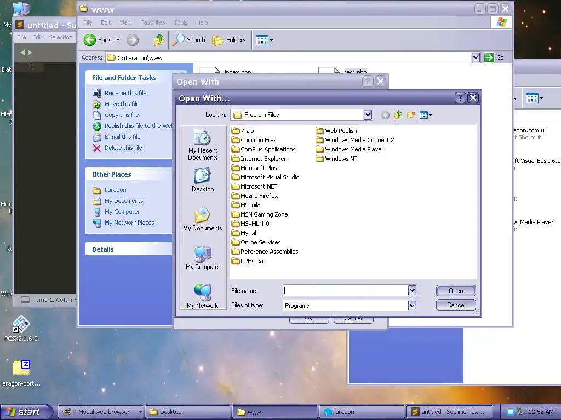Open the Tools menu in www window

[x=181, y=22]
